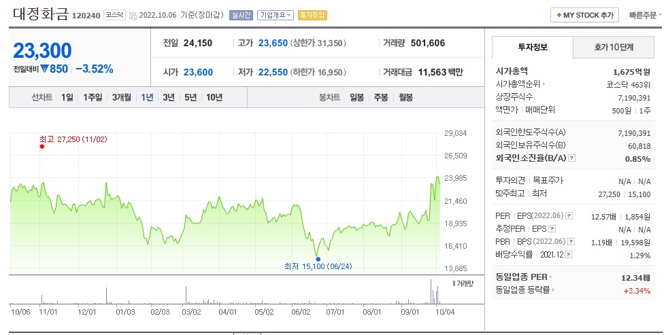Click help icon beside 배당수익률 2021.12

pos(568,255)
